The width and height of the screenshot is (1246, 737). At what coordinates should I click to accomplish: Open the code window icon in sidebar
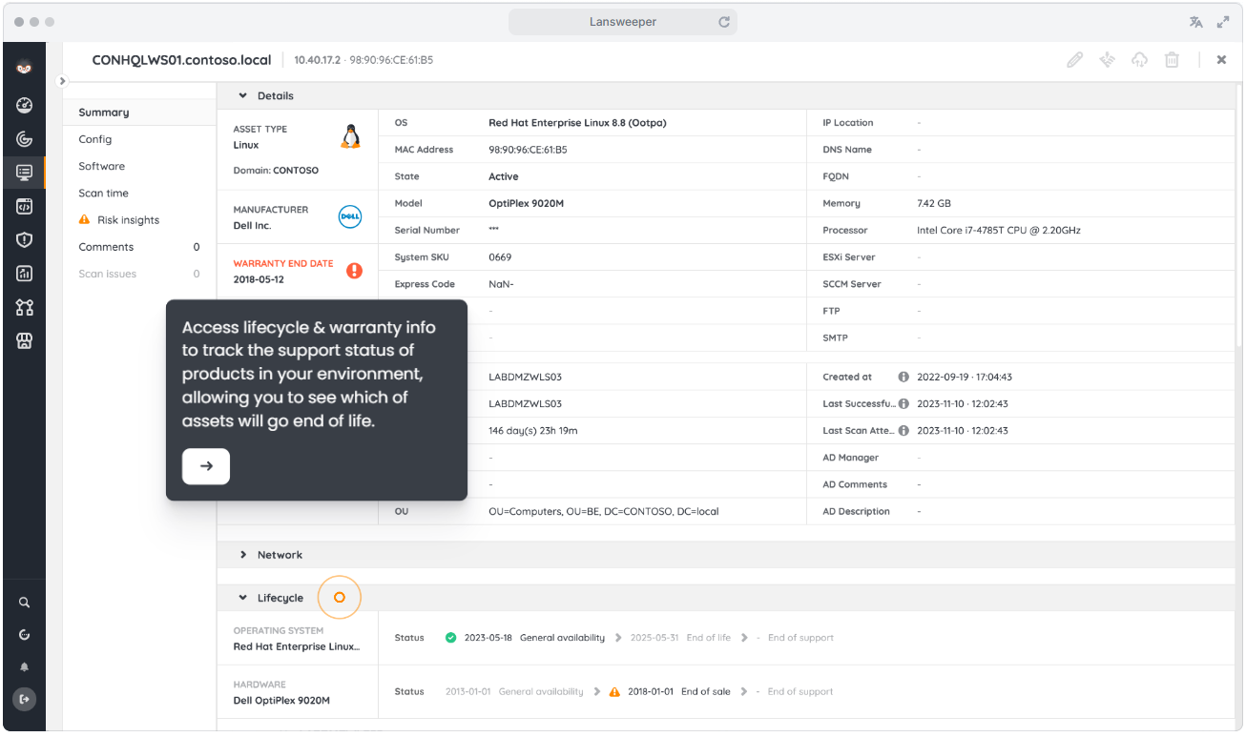point(25,206)
